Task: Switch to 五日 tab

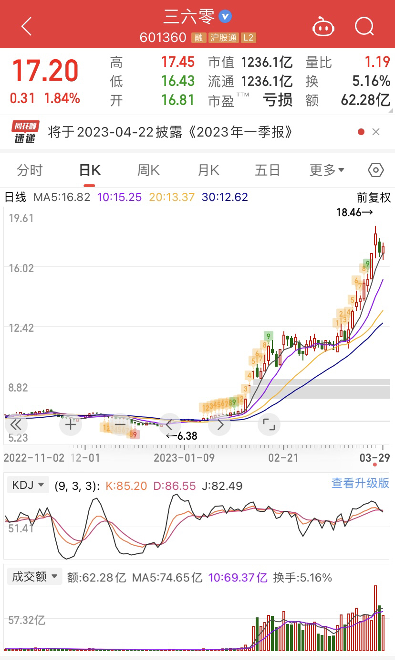Action: (x=268, y=170)
